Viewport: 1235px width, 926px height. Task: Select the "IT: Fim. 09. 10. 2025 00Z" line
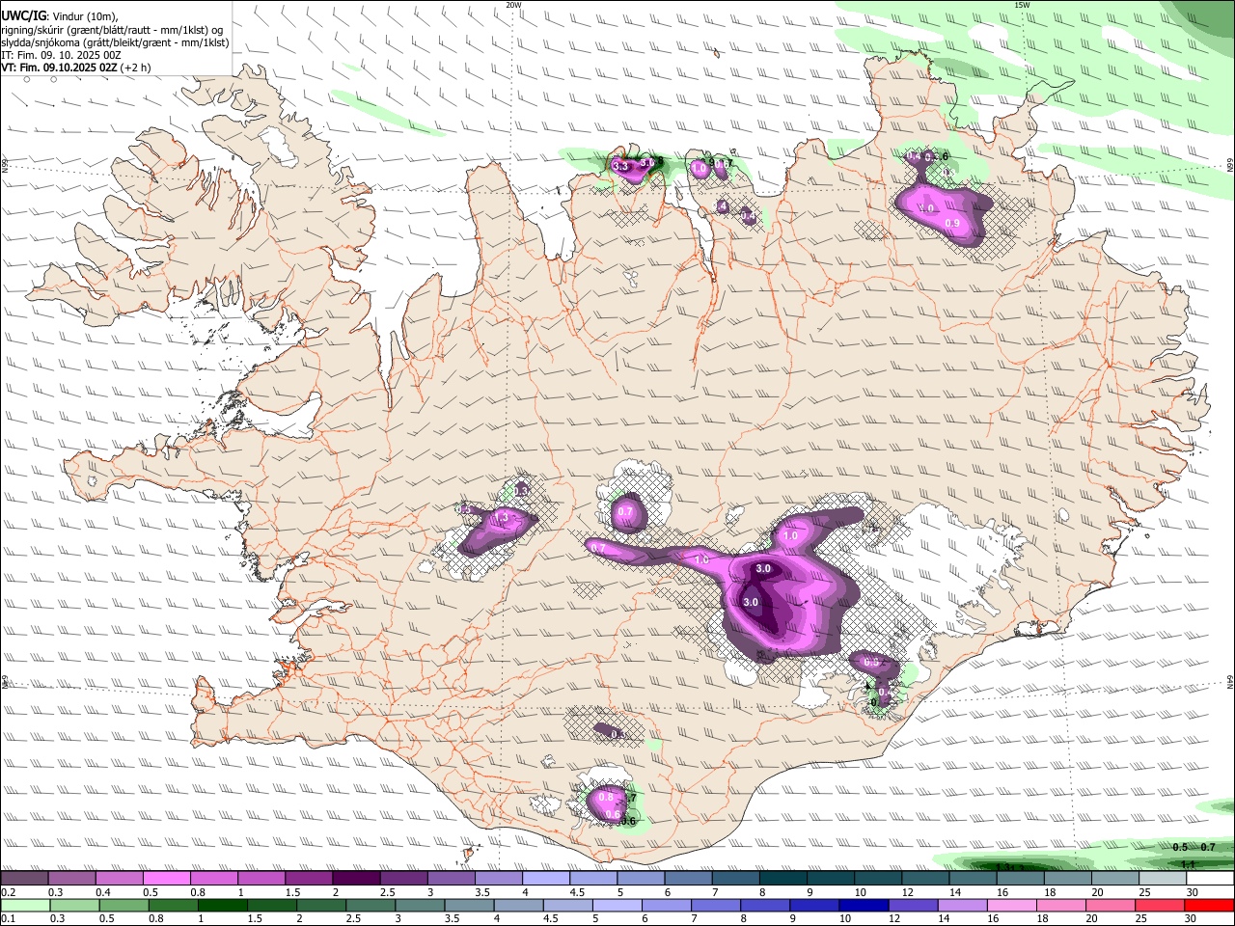click(x=61, y=55)
